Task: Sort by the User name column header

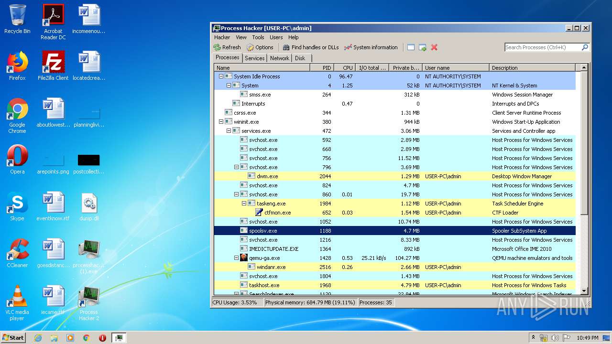Action: pyautogui.click(x=456, y=68)
